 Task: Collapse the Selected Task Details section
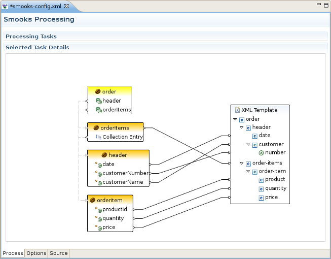(x=37, y=47)
